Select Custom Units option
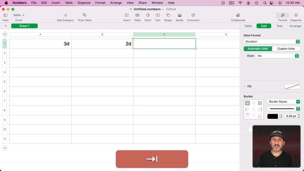304x171 pixels. pos(286,48)
